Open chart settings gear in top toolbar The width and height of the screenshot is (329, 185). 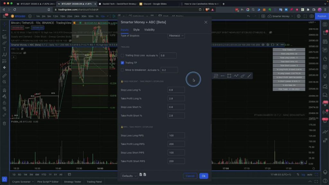pos(298,16)
